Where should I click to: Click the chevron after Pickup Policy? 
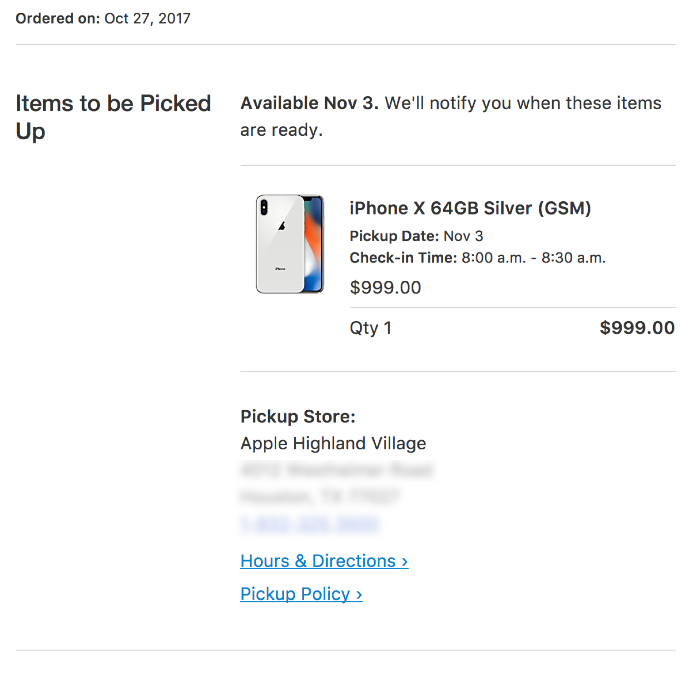point(359,595)
